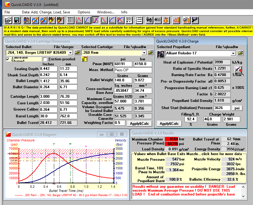Click the propellant grains picture icon
The height and width of the screenshot is (205, 253).
pyautogui.click(x=160, y=54)
